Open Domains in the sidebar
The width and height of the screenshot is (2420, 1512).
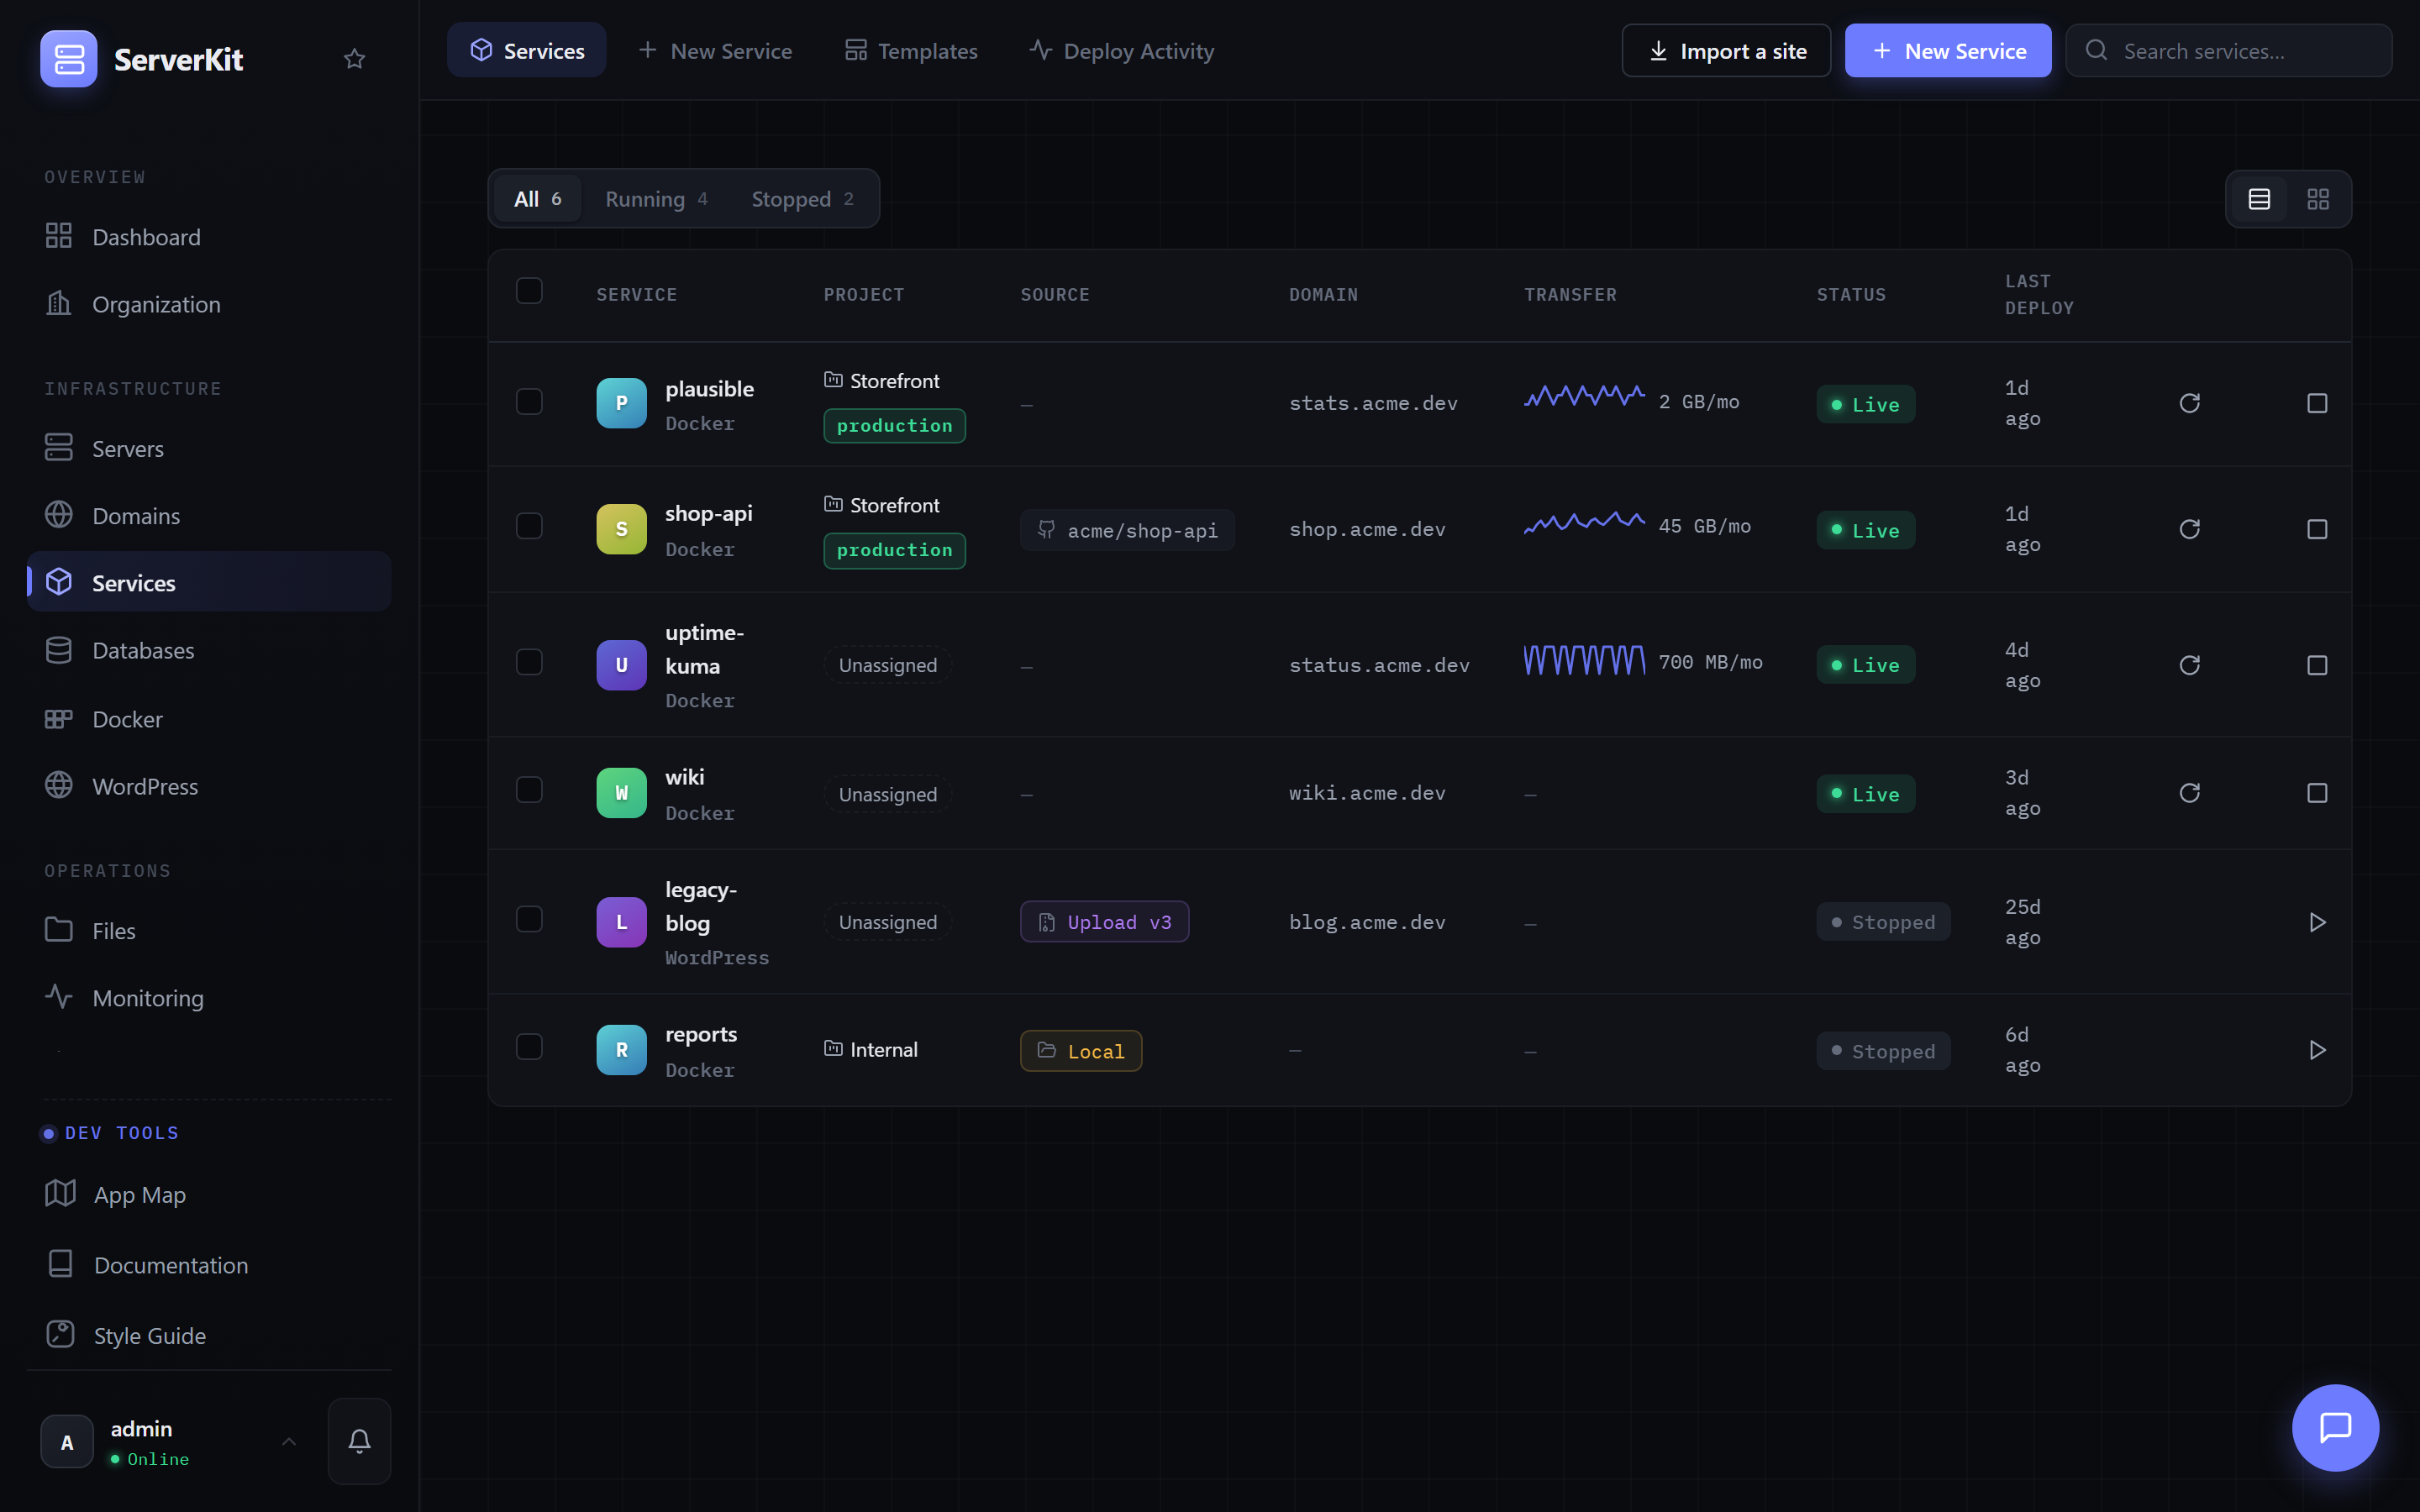click(209, 516)
